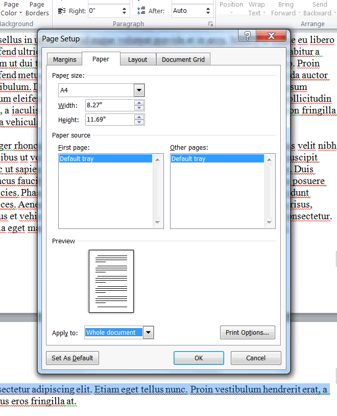Open the Document Grid tab

click(183, 59)
